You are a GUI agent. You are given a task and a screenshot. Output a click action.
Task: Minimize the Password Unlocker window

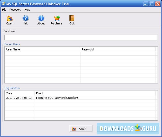tap(146, 4)
